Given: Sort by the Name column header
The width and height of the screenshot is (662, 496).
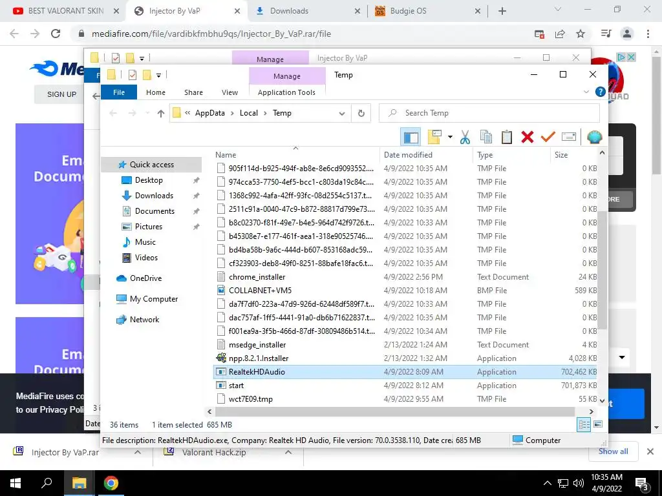Looking at the screenshot, I should click(x=297, y=155).
